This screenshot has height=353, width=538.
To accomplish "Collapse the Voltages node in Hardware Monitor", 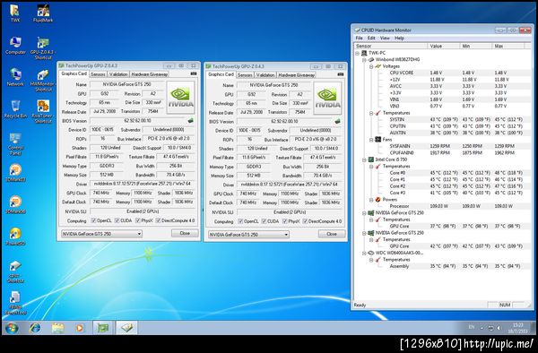I will pyautogui.click(x=371, y=66).
